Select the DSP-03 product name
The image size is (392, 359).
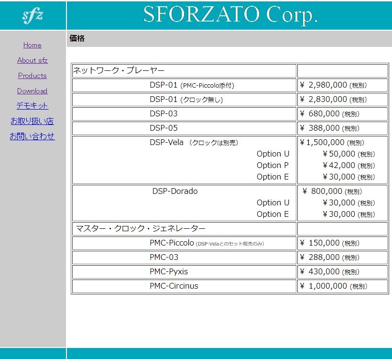coord(163,113)
